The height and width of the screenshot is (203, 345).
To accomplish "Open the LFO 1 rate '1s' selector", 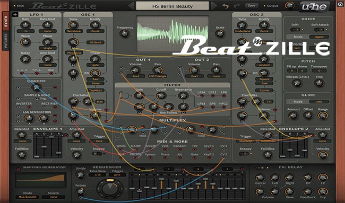I will [26, 31].
